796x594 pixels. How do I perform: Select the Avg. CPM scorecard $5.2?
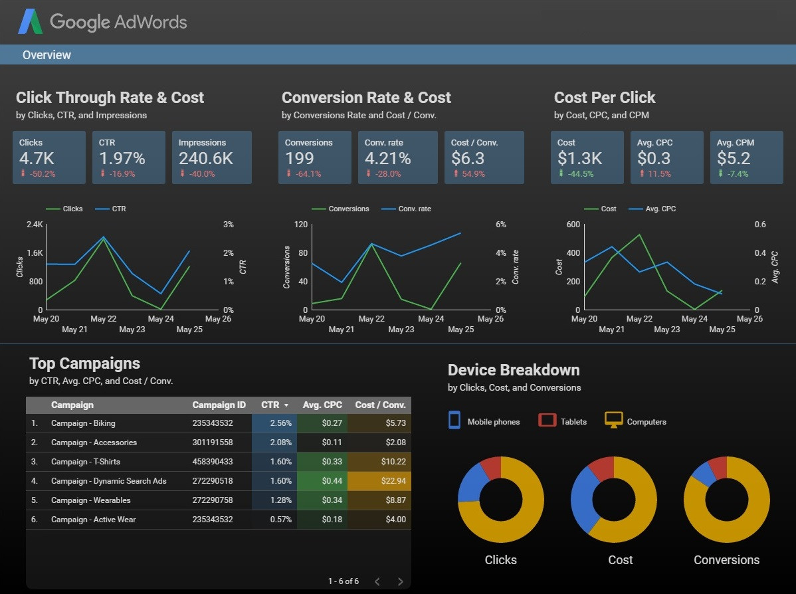pos(747,157)
